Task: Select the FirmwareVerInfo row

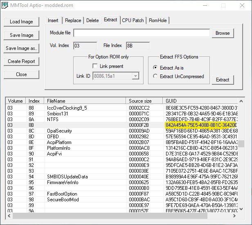Action: [x=122, y=182]
